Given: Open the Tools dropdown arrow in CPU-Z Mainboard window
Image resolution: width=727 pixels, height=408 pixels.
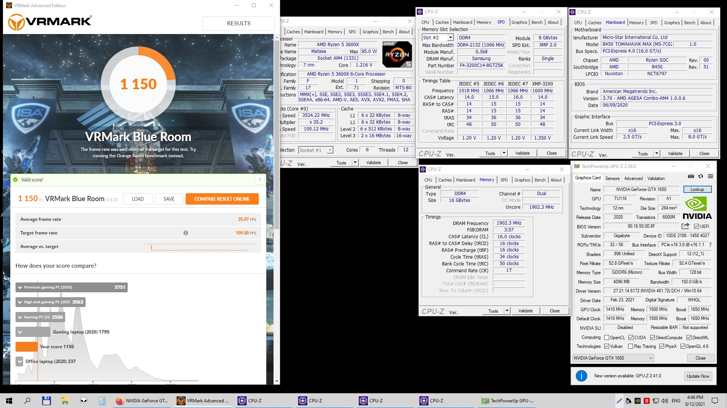Looking at the screenshot, I should tap(657, 154).
